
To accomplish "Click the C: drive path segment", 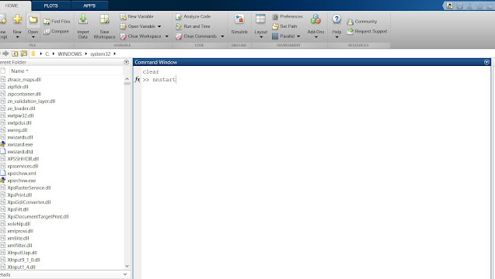I will click(x=47, y=53).
